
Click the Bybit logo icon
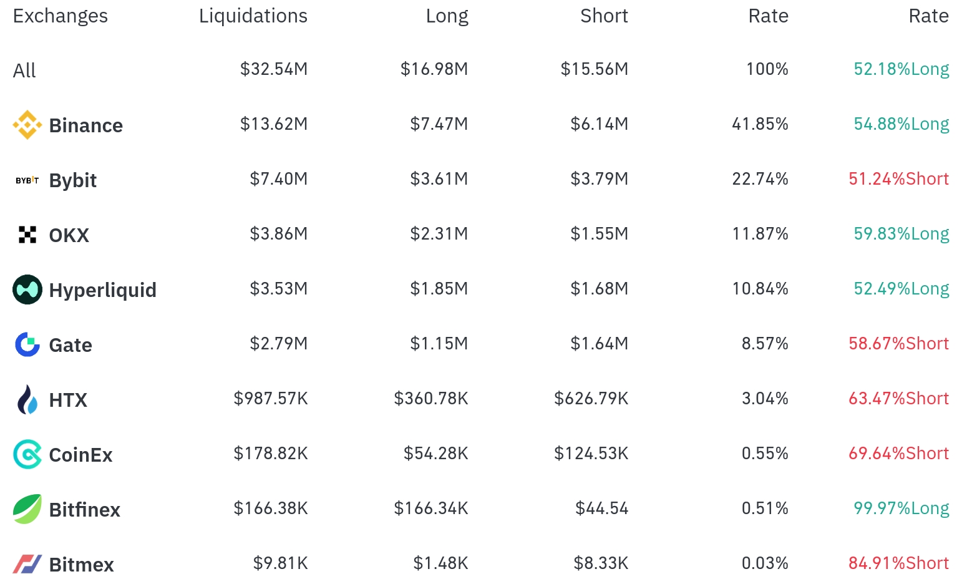[27, 180]
